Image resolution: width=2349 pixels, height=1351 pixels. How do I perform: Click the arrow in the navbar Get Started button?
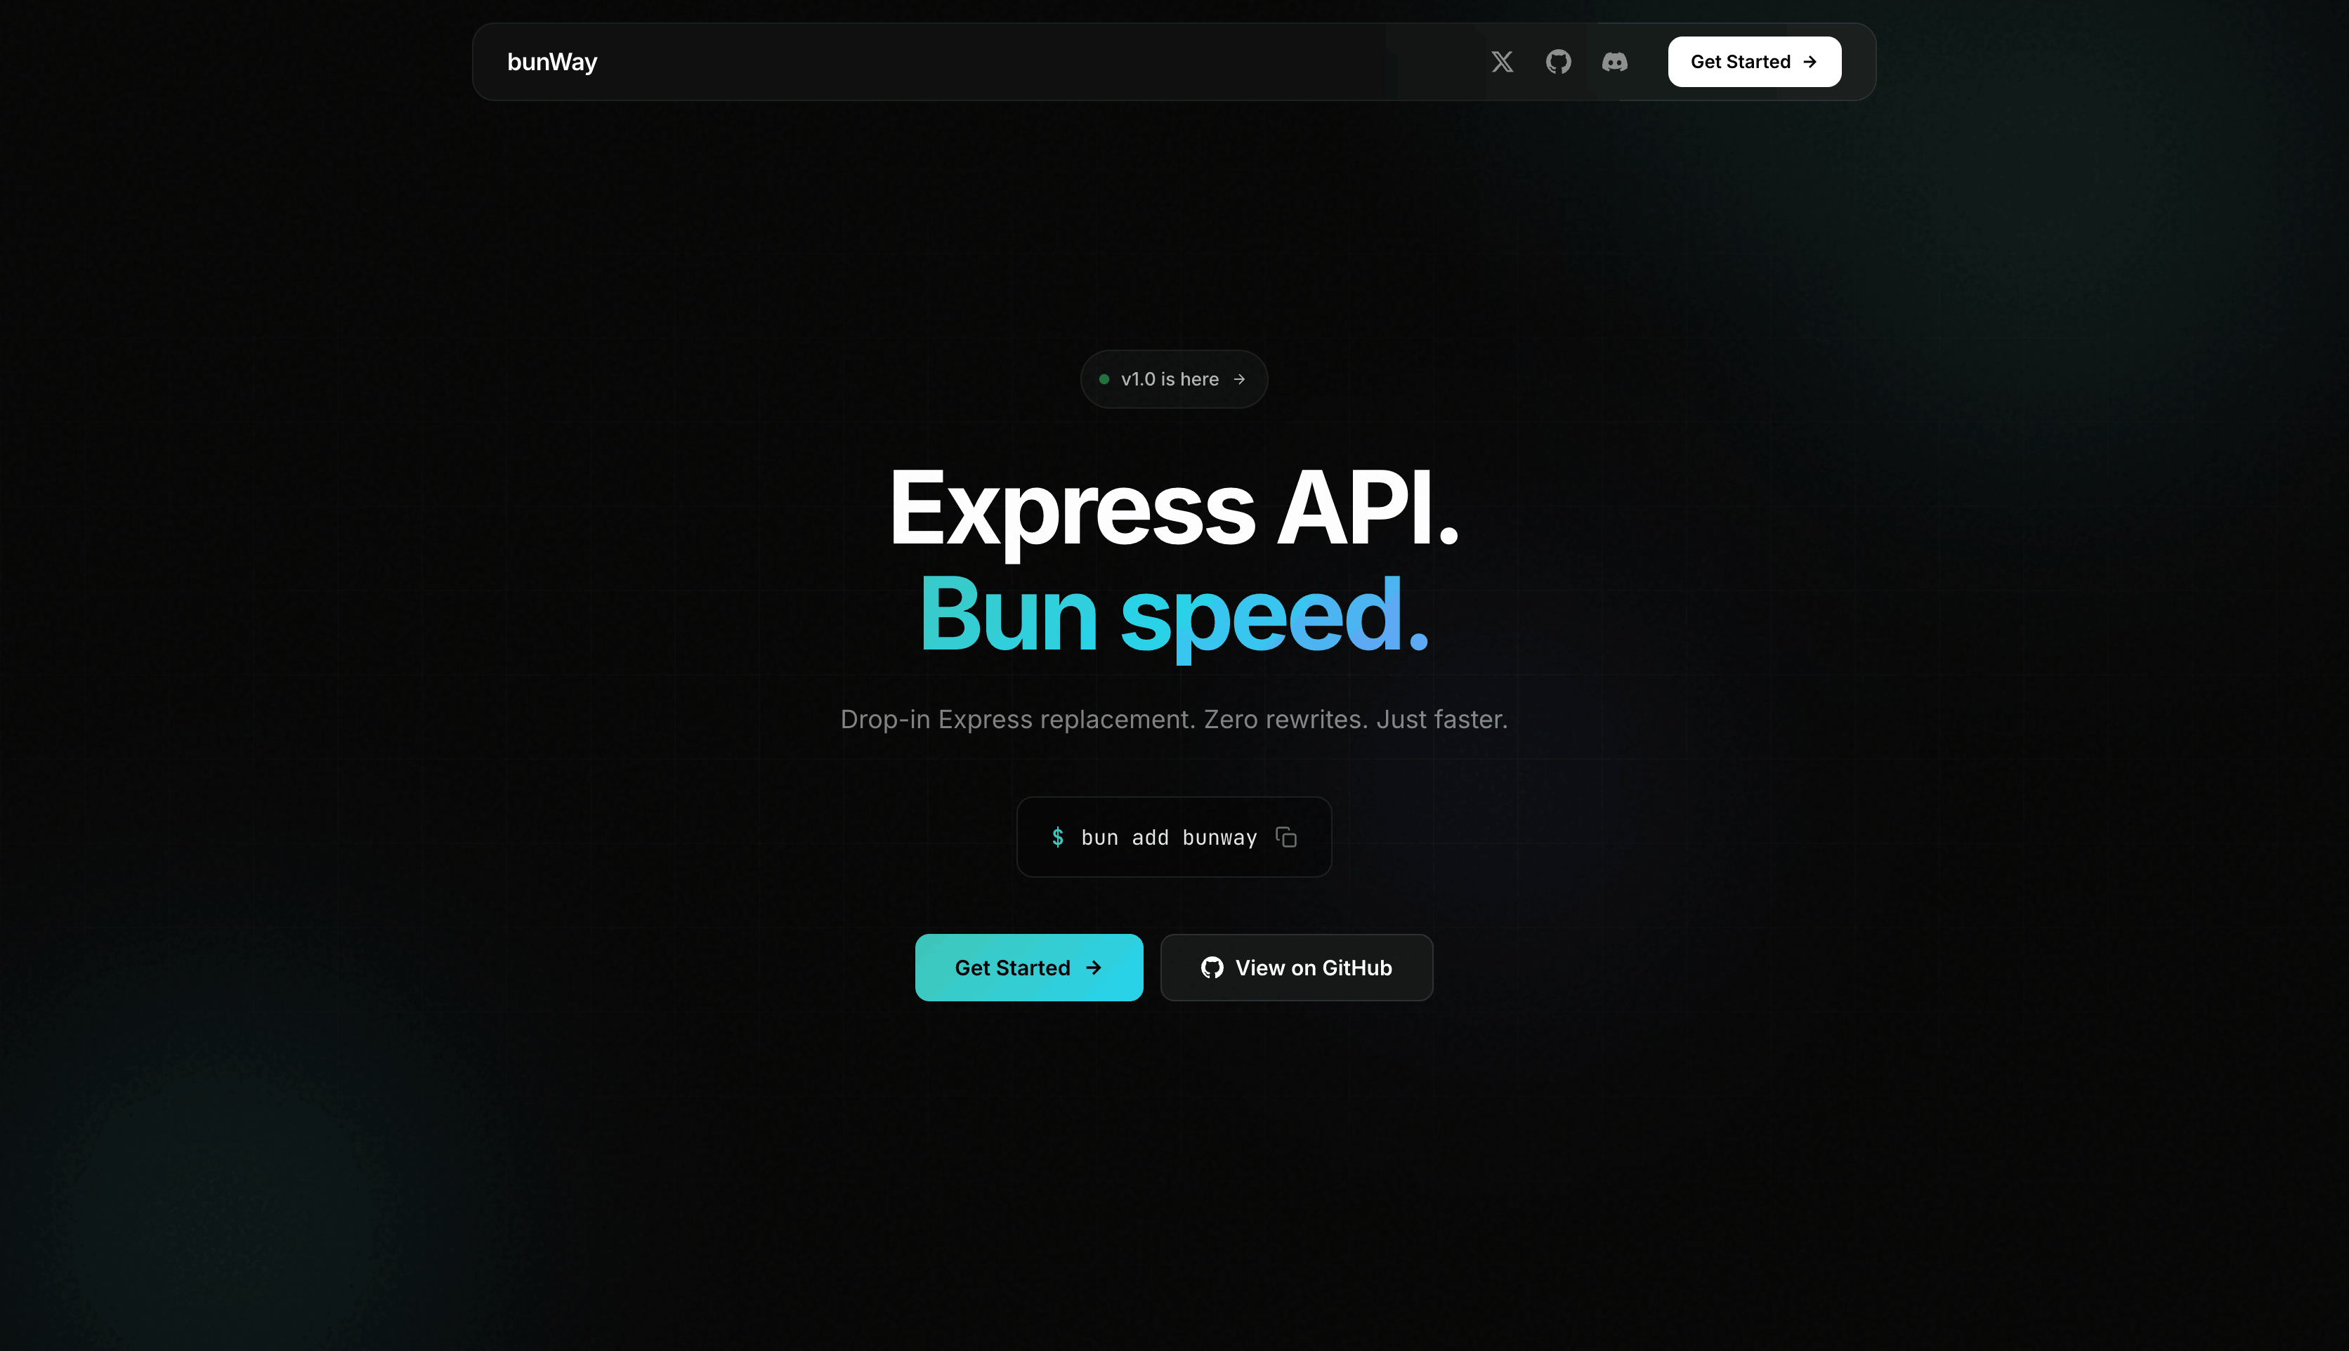click(1809, 61)
